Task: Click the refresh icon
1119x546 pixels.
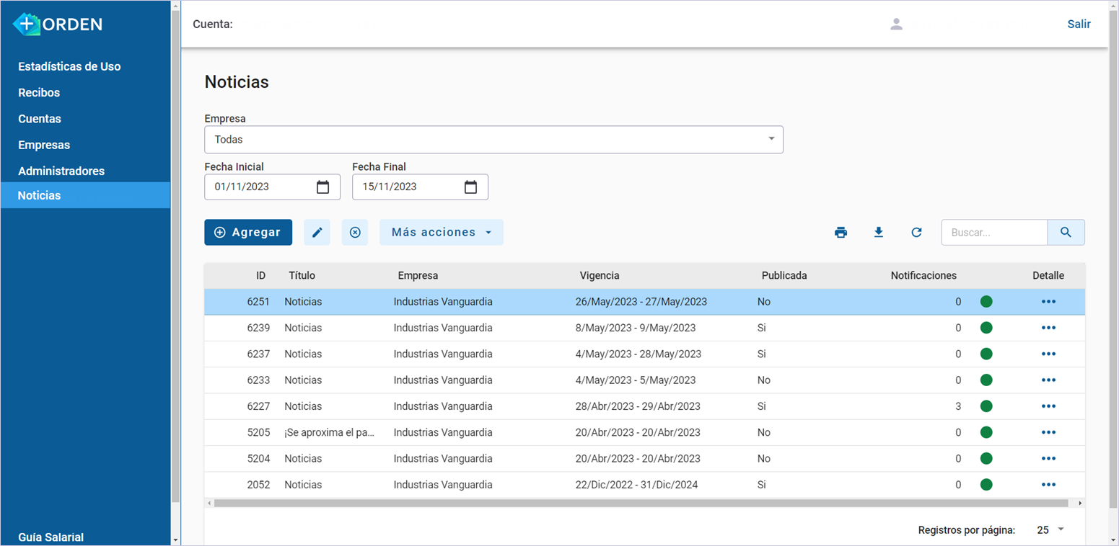Action: [916, 233]
